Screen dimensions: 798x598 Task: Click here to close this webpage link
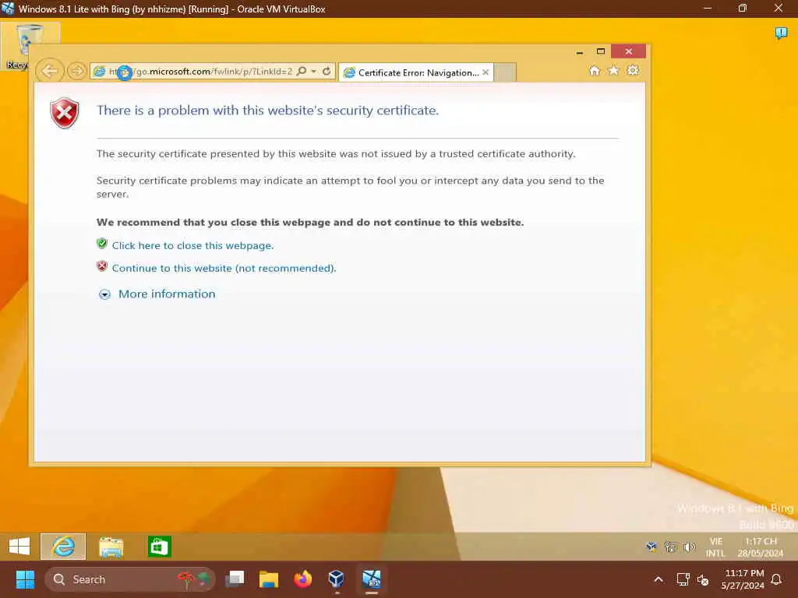click(x=193, y=245)
